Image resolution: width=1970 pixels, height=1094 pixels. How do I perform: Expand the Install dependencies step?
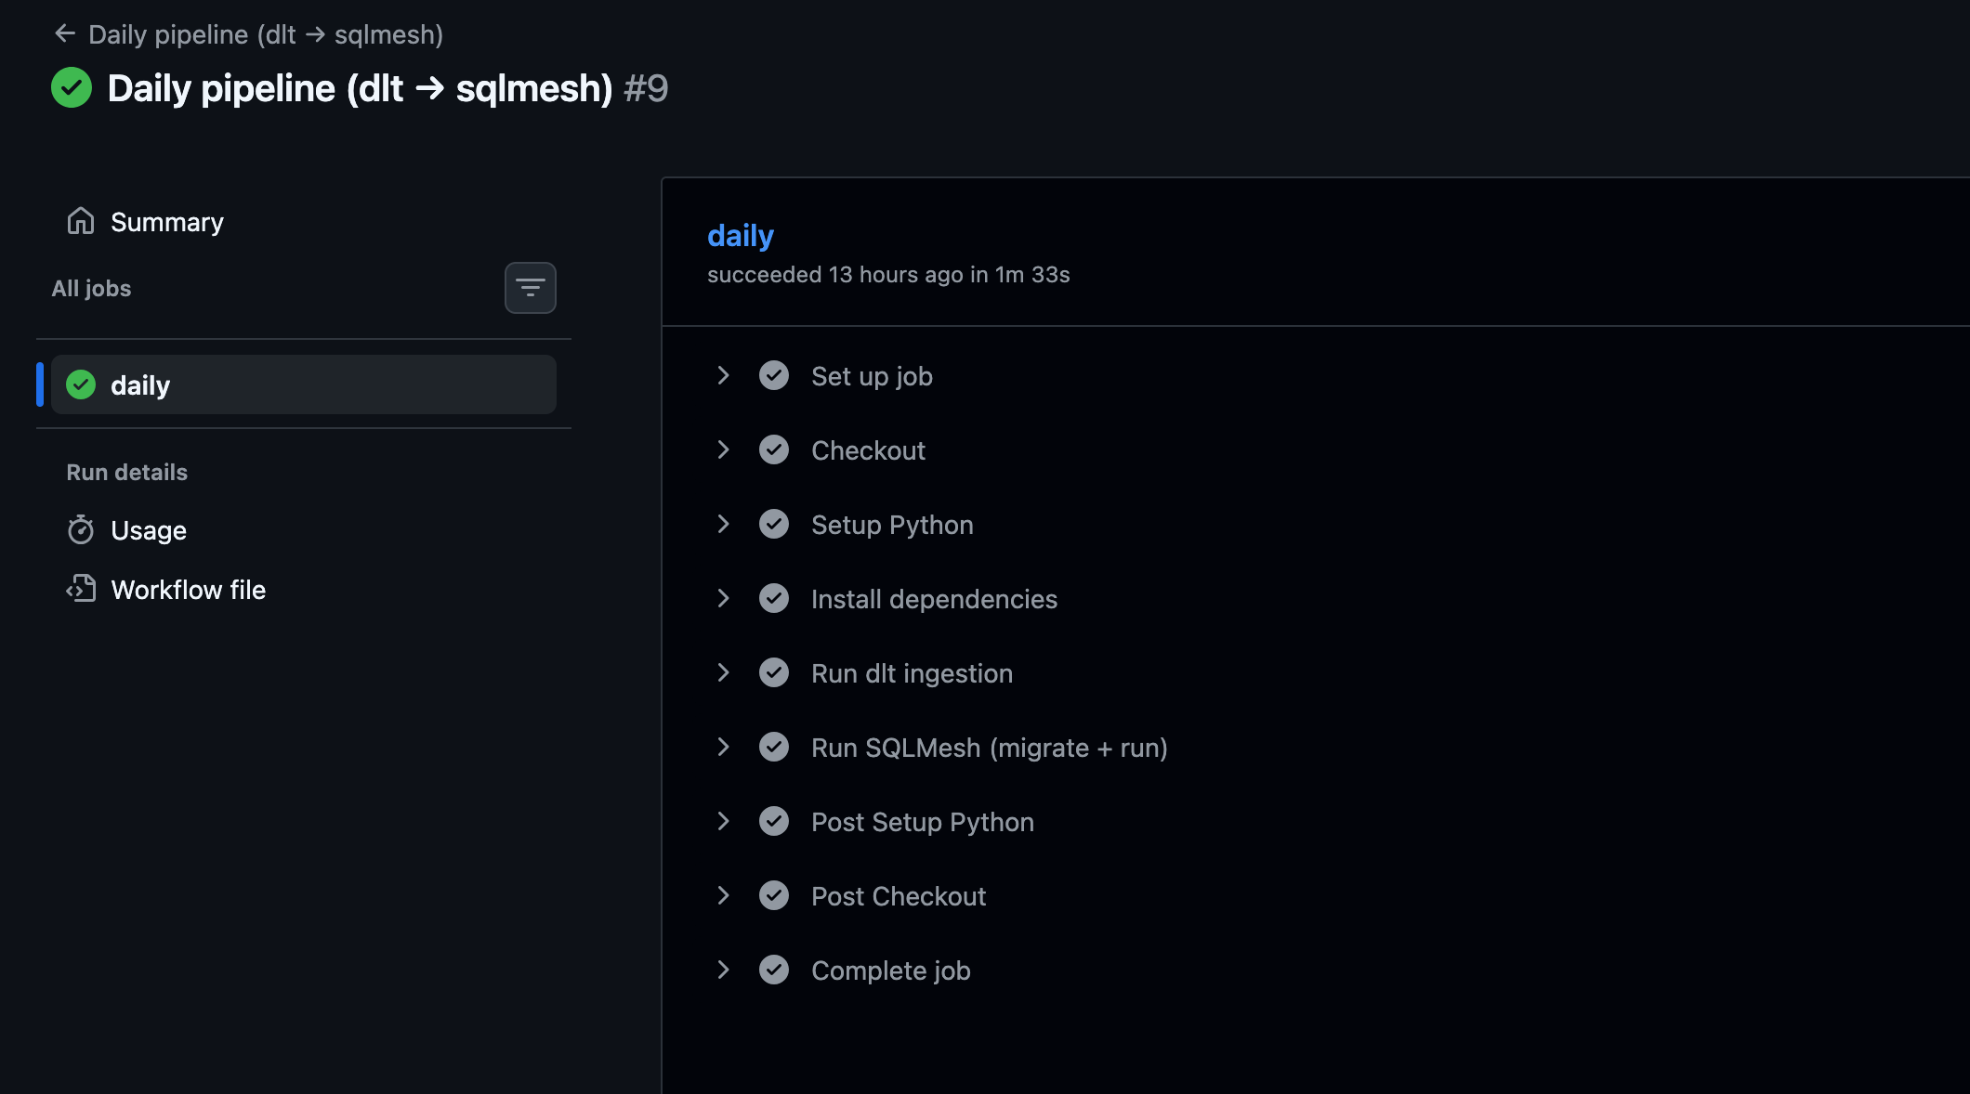pos(723,599)
